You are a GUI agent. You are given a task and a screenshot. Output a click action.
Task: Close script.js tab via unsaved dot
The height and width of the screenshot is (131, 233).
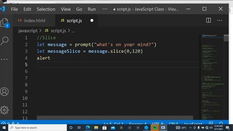pyautogui.click(x=92, y=20)
